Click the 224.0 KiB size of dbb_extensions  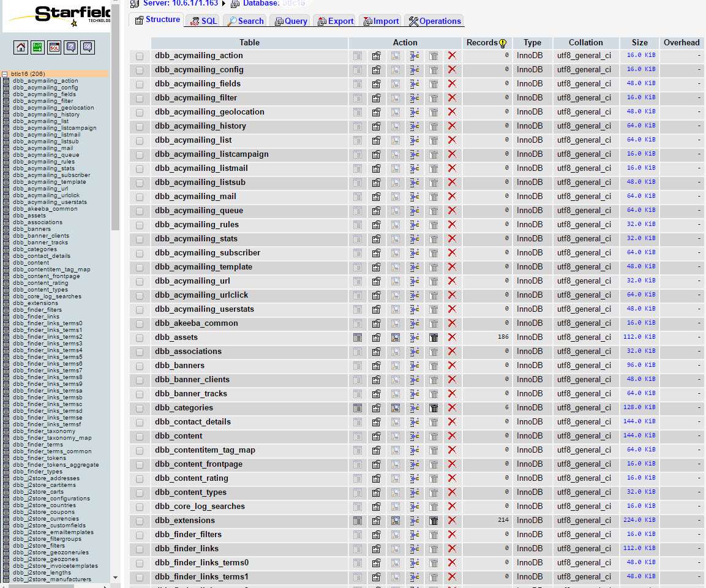pyautogui.click(x=639, y=520)
